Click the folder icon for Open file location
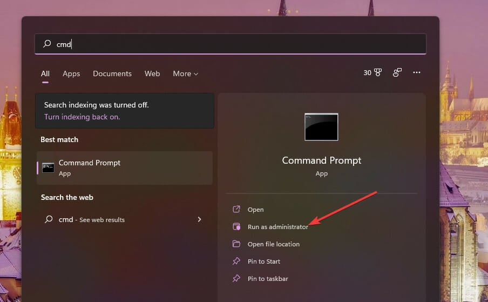The width and height of the screenshot is (488, 302). pos(236,244)
